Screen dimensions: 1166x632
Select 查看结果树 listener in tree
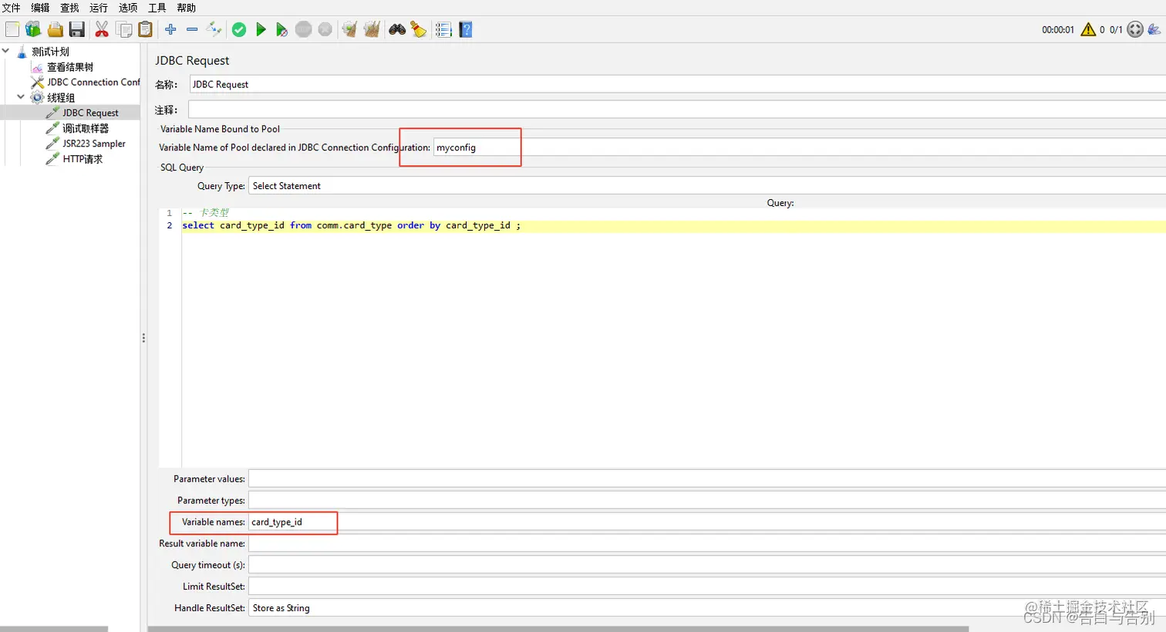(x=70, y=67)
